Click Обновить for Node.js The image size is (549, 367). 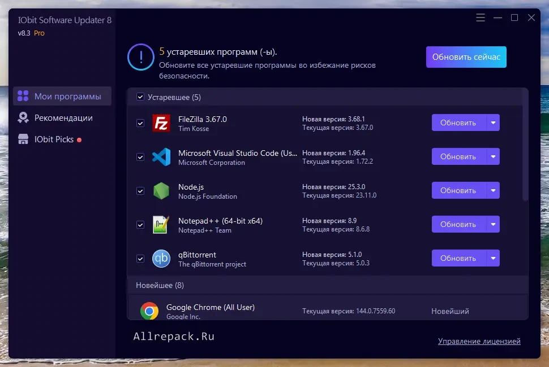[x=458, y=190]
